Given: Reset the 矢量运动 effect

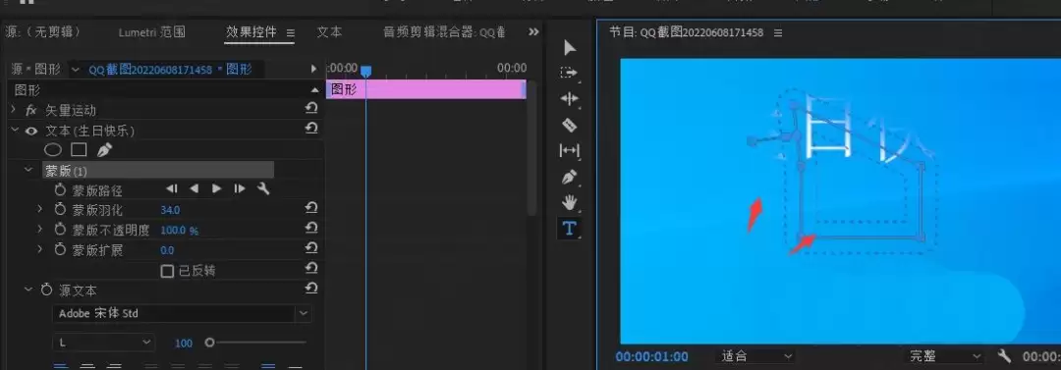Looking at the screenshot, I should 311,108.
